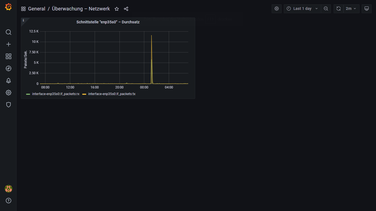The width and height of the screenshot is (376, 211).
Task: Share the dashboard via share icon
Action: (126, 9)
